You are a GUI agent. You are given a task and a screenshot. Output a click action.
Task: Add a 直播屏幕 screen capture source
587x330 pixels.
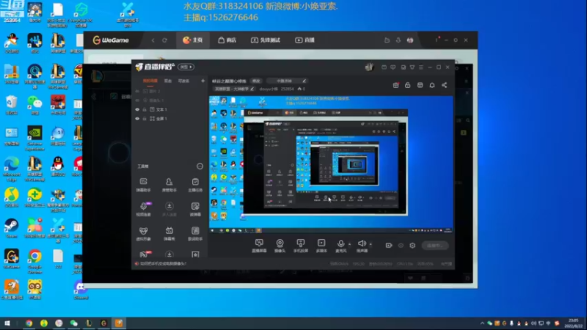point(259,246)
